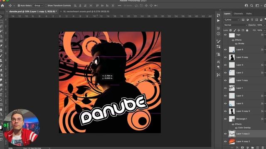Hide Layer 6 visibility eye
266x149 pixels.
pyautogui.click(x=225, y=50)
